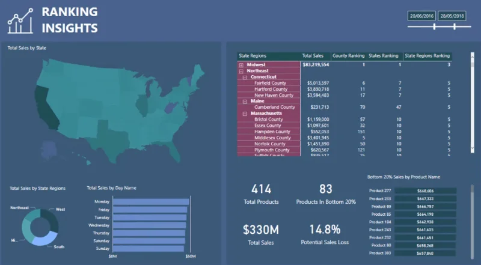Click the Ranking Insights chart logo icon
Image resolution: width=481 pixels, height=265 pixels.
tap(20, 21)
